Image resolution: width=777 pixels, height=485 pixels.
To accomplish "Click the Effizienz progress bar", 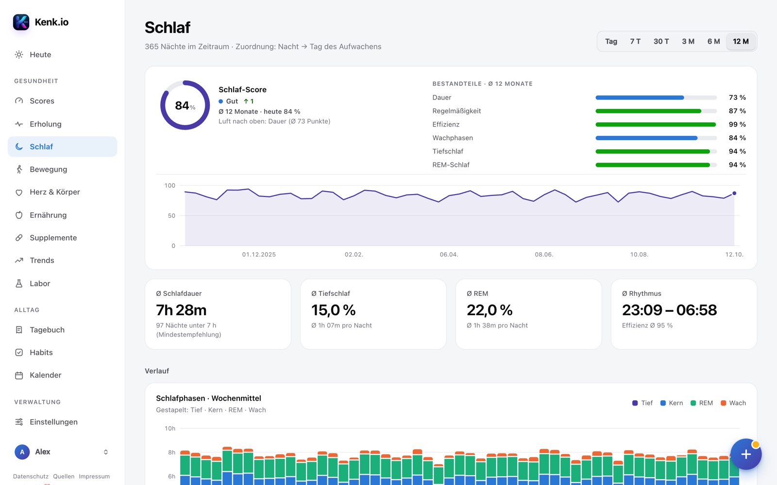I will pyautogui.click(x=656, y=125).
